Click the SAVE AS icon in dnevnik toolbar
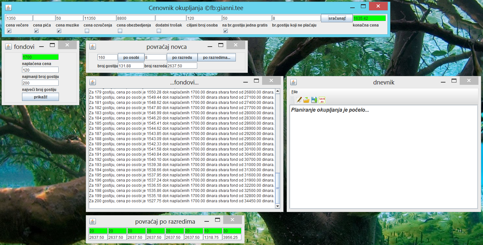 pos(322,100)
